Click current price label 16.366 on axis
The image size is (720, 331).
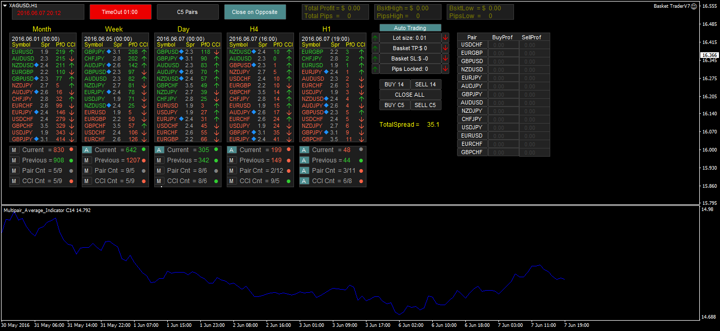tap(709, 55)
